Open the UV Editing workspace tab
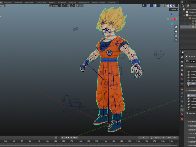196x147 pixels. (29, 2)
